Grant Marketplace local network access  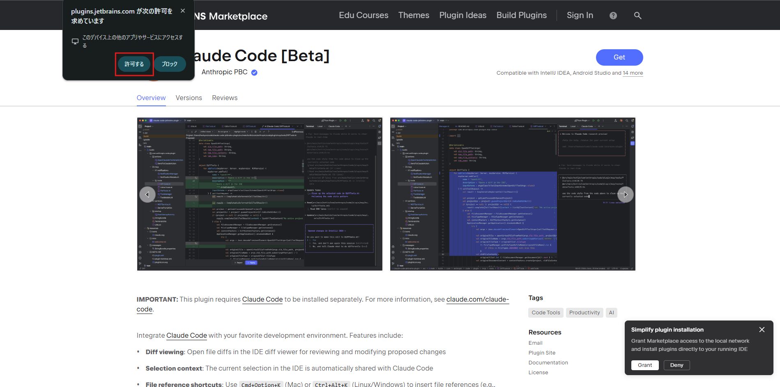coord(644,365)
